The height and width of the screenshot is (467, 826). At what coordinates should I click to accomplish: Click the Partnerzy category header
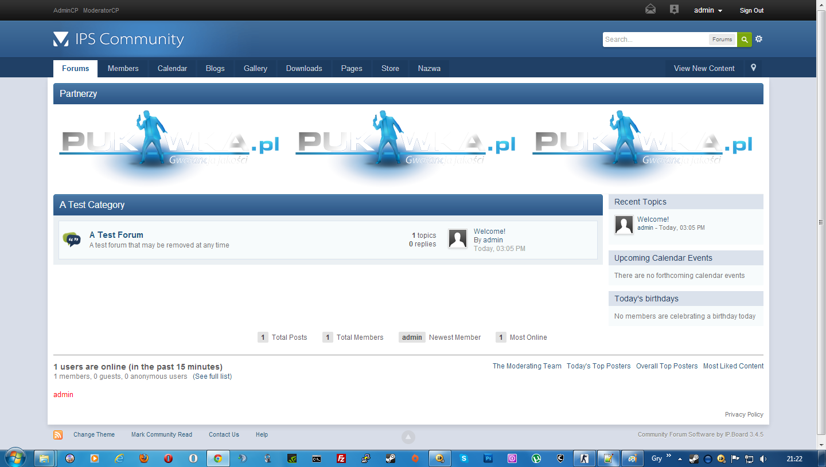pyautogui.click(x=408, y=93)
